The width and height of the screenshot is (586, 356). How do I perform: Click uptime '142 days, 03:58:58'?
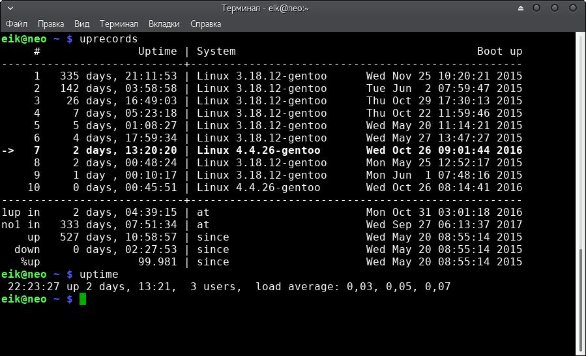(118, 89)
